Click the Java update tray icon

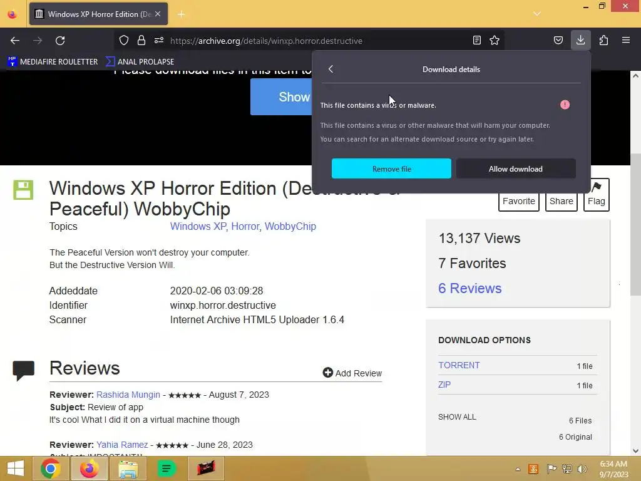tap(533, 468)
